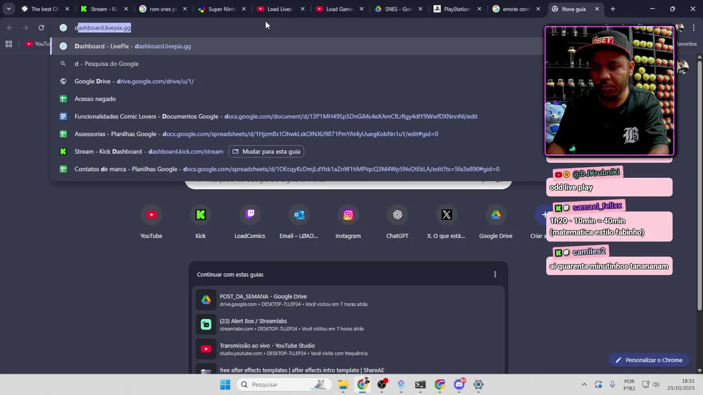This screenshot has height=395, width=703.
Task: Click the Pesquisar taskbar search box
Action: [283, 385]
